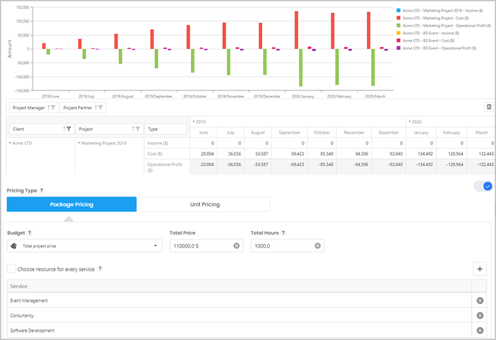
Task: Click the Project Partner filter field
Action: point(83,107)
